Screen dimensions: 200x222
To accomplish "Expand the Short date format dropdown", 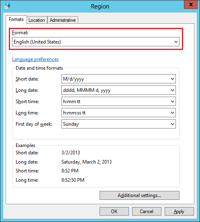I will tap(118, 79).
